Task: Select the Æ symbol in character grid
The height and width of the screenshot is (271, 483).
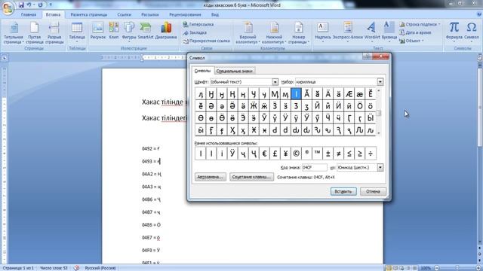Action: pos(349,93)
